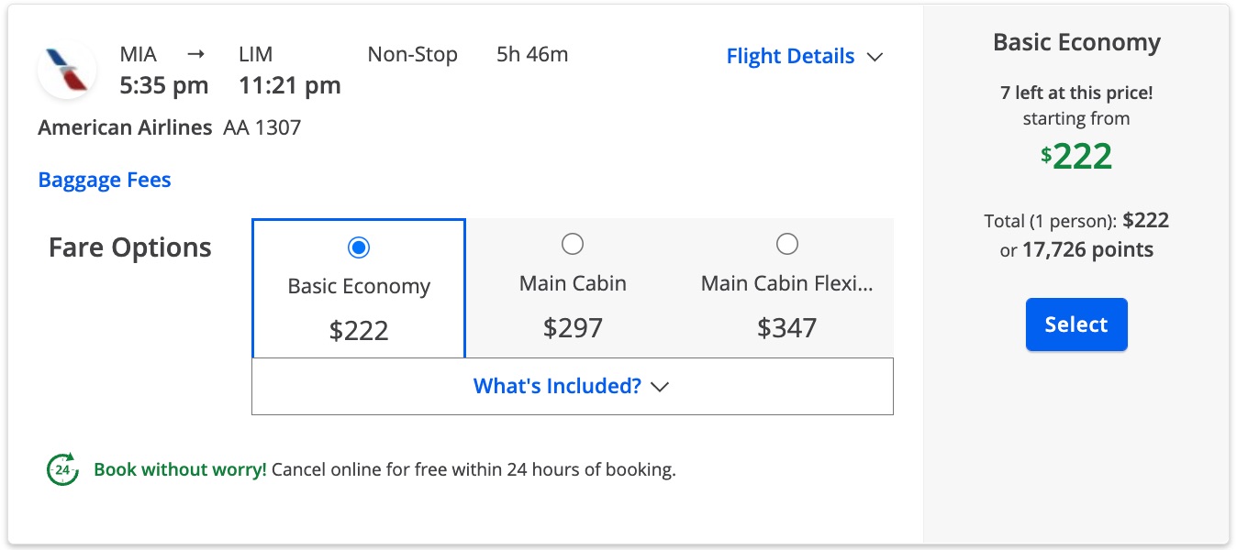Open the Flight Details link

coord(790,56)
